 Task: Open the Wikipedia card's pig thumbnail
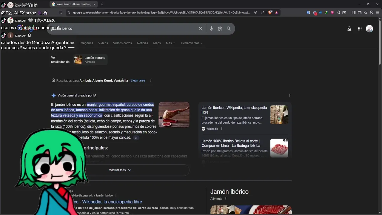279,115
